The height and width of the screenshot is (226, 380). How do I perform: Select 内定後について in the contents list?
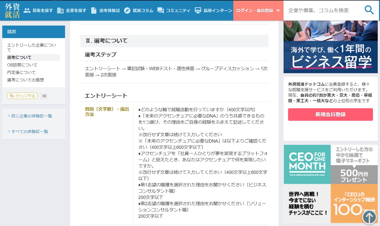(21, 72)
